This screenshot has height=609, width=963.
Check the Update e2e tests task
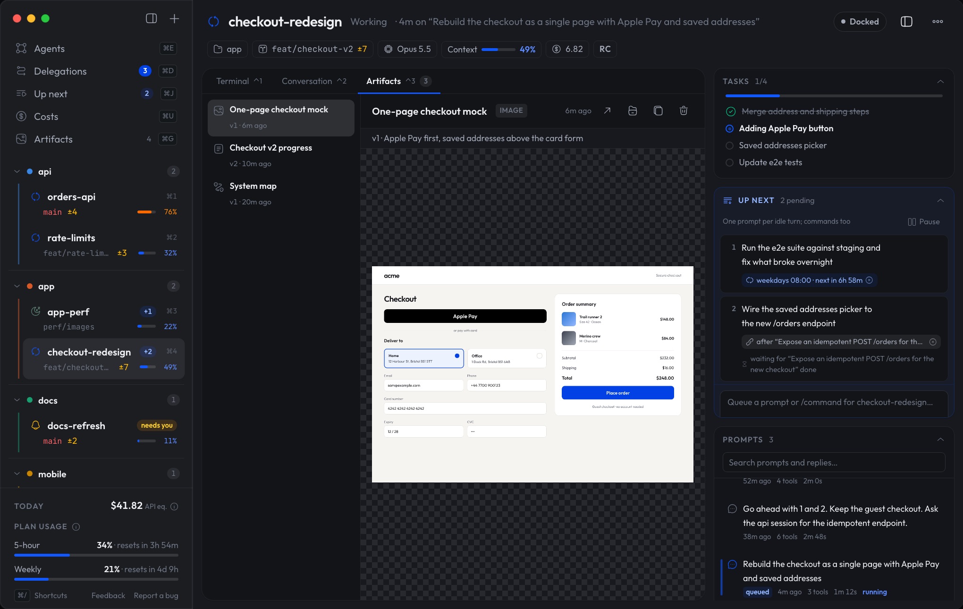pos(729,162)
